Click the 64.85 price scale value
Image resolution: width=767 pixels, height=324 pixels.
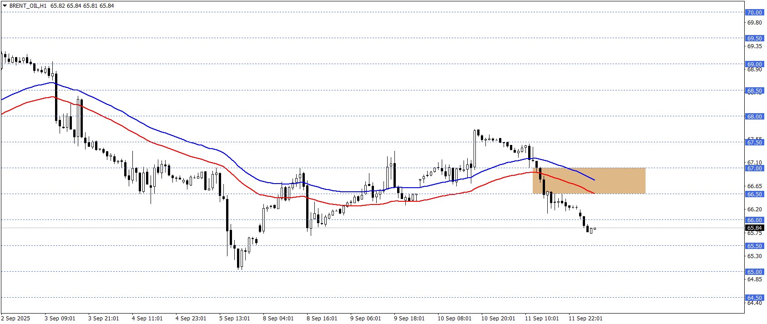click(754, 279)
